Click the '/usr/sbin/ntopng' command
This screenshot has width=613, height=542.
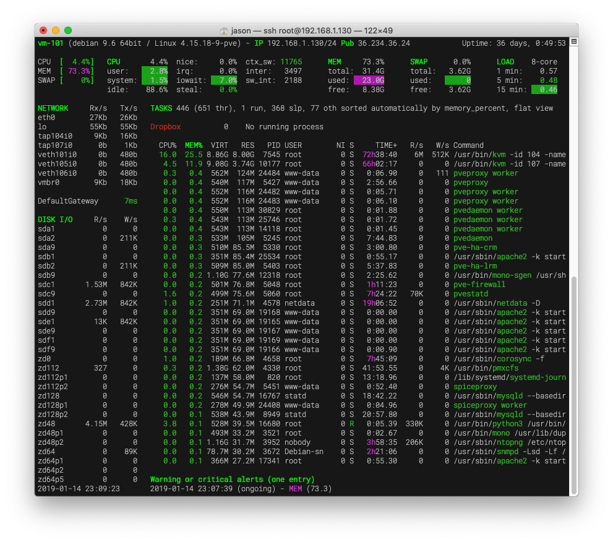(x=488, y=442)
